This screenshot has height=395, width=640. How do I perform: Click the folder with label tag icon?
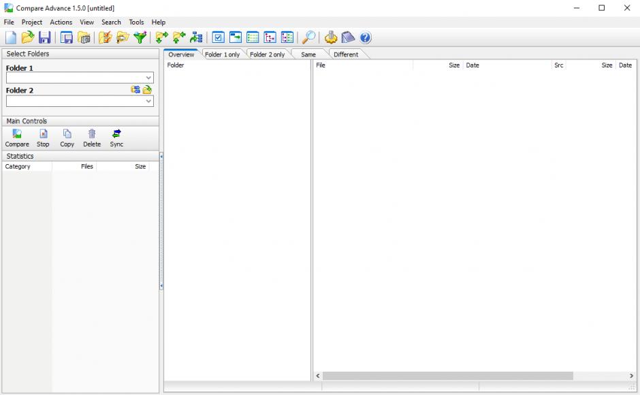pyautogui.click(x=123, y=37)
